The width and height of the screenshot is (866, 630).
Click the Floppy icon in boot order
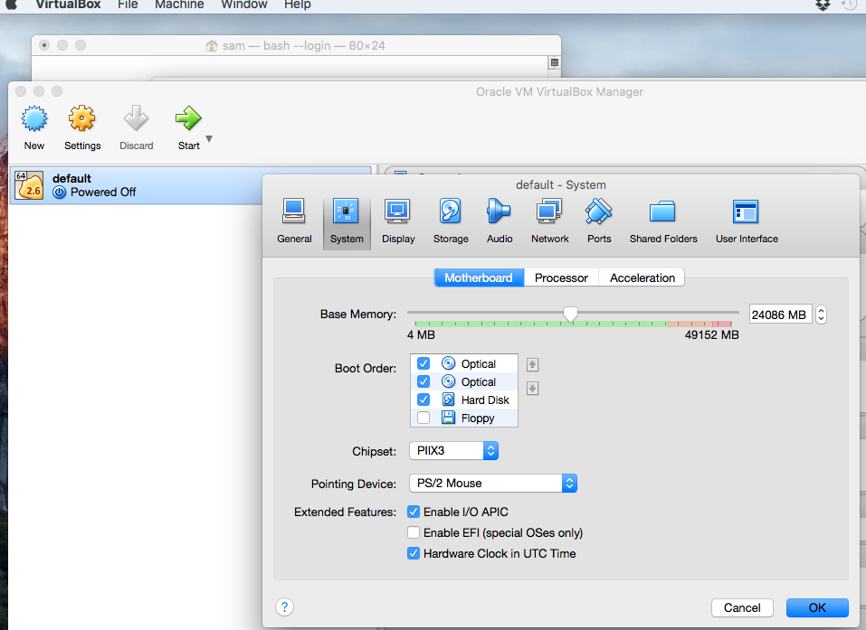pyautogui.click(x=449, y=418)
